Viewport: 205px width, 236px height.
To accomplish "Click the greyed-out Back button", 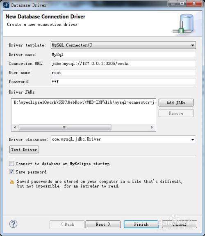I will click(67, 224).
